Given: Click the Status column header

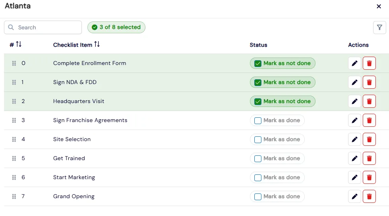Looking at the screenshot, I should coord(258,45).
